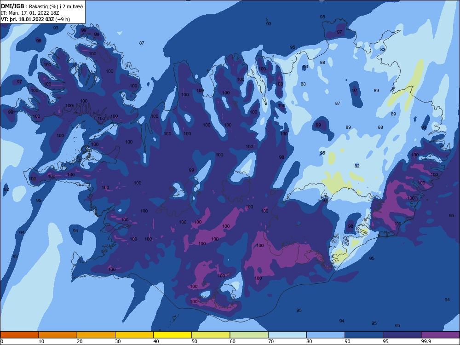The height and width of the screenshot is (345, 460).
Task: Select the legend tick label "80"
Action: [309, 341]
